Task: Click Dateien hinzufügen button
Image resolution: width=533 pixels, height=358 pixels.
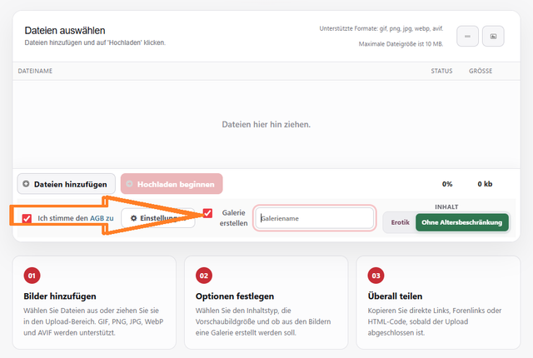Action: (x=67, y=184)
